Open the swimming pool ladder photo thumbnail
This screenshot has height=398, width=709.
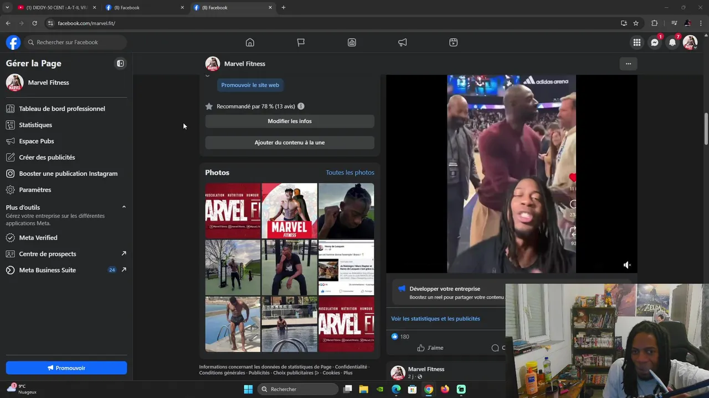[289, 324]
